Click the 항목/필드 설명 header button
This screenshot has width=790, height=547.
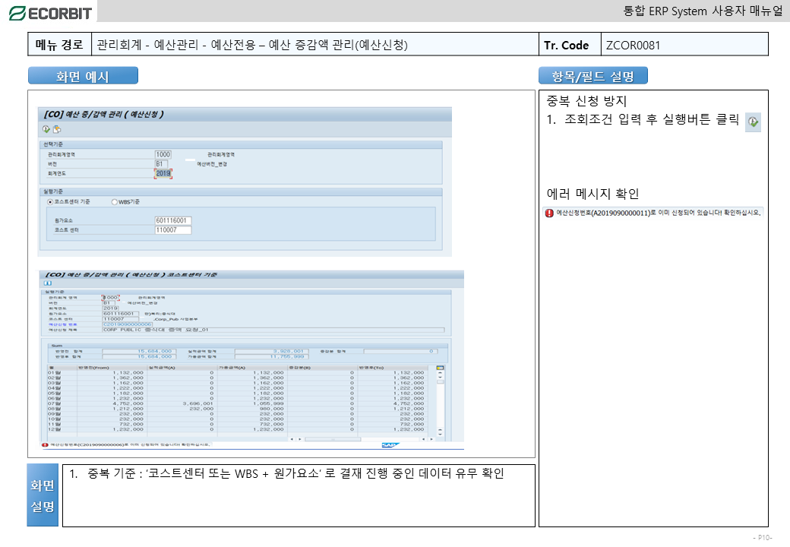593,76
